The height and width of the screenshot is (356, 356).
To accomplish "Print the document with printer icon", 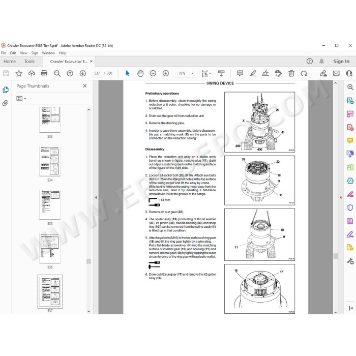I will pos(44,73).
